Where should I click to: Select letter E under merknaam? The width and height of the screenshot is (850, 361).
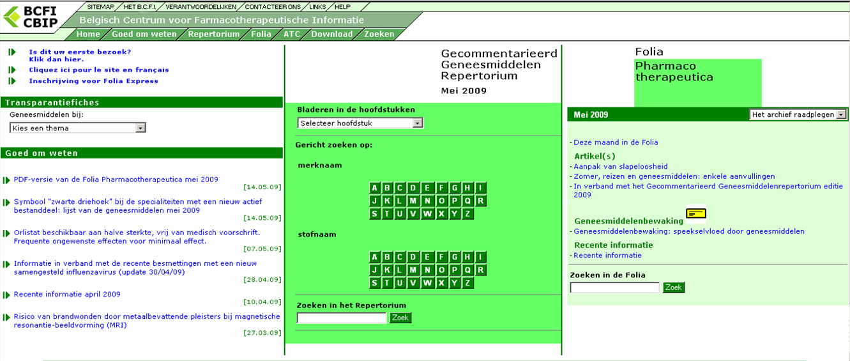428,188
